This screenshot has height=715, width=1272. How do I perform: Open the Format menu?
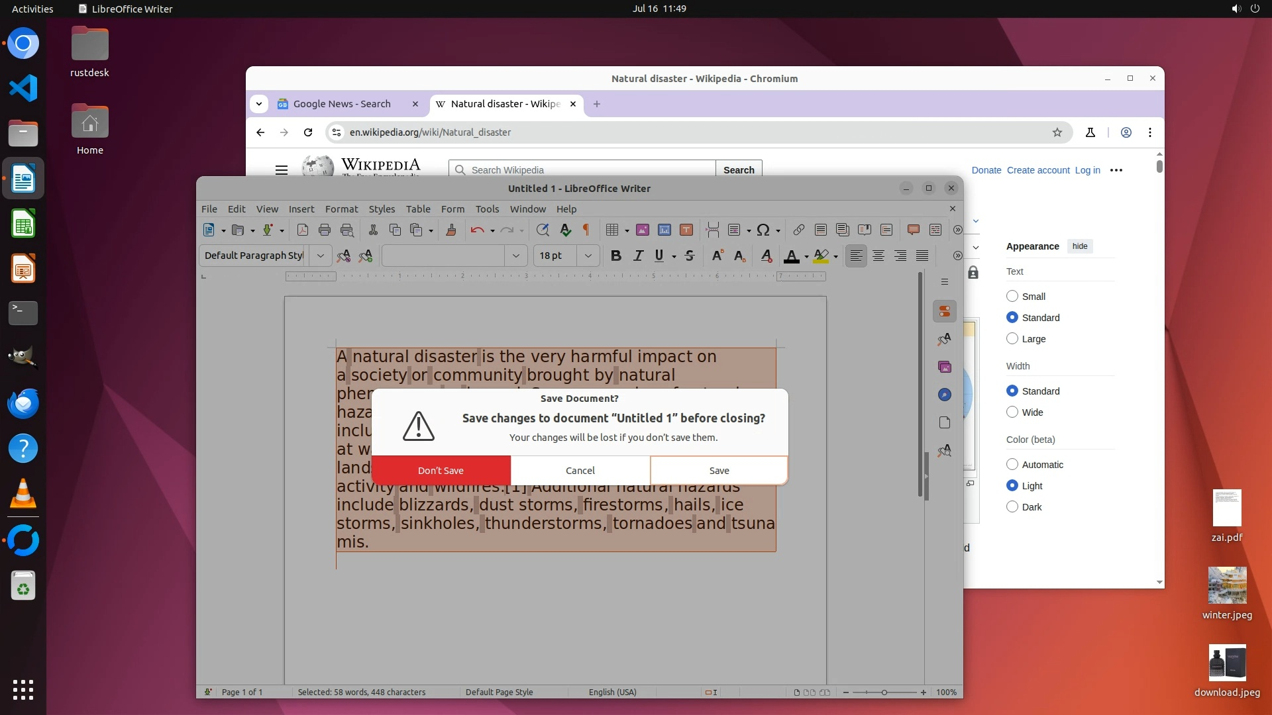[341, 209]
